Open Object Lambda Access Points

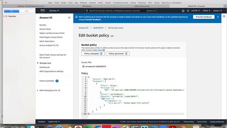pos(52,33)
